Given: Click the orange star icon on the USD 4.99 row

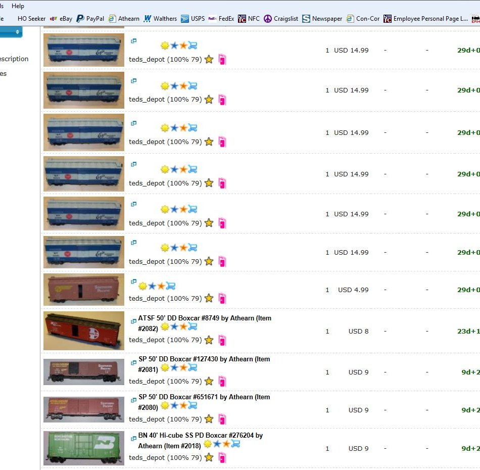Looking at the screenshot, I should point(161,286).
